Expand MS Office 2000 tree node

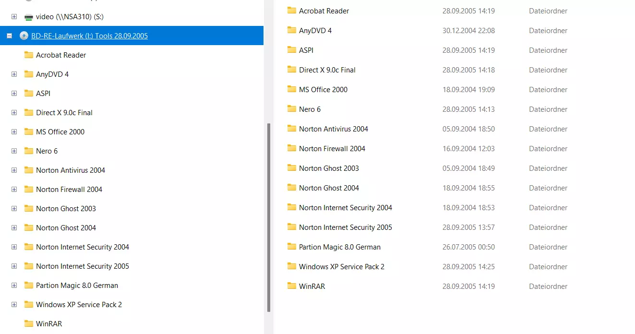point(14,131)
